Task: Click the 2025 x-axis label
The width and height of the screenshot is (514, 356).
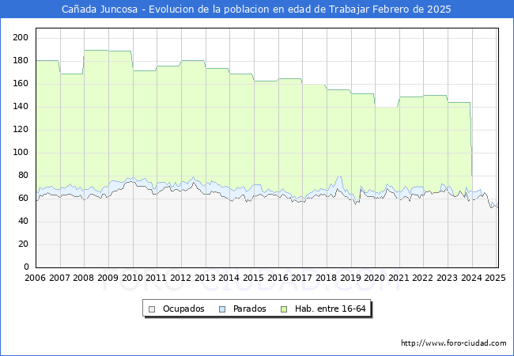Action: tap(495, 278)
